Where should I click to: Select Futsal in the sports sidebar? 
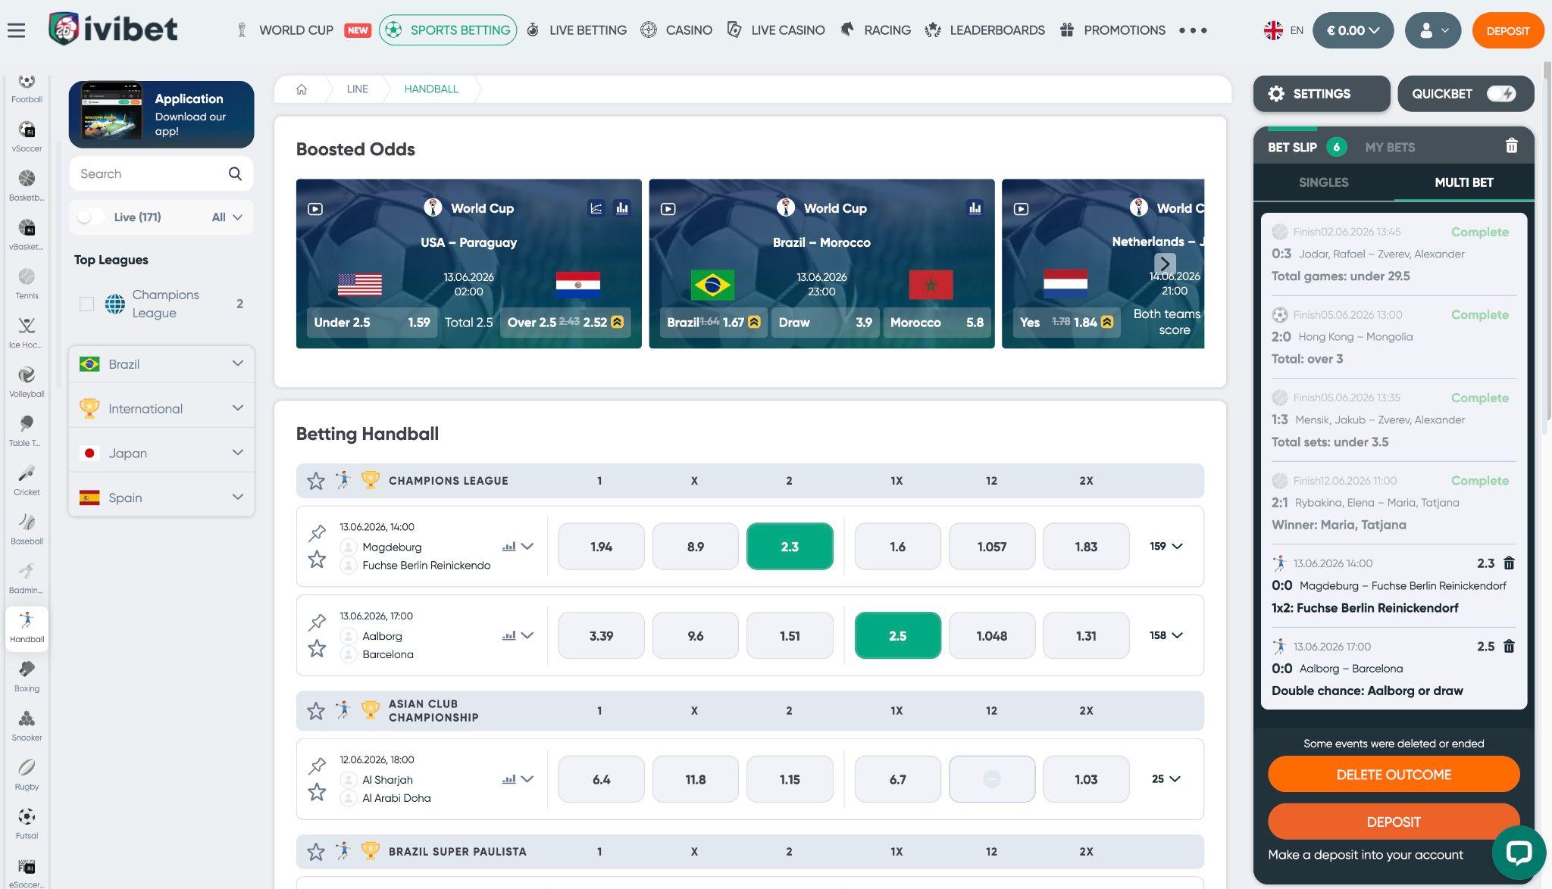click(x=27, y=825)
